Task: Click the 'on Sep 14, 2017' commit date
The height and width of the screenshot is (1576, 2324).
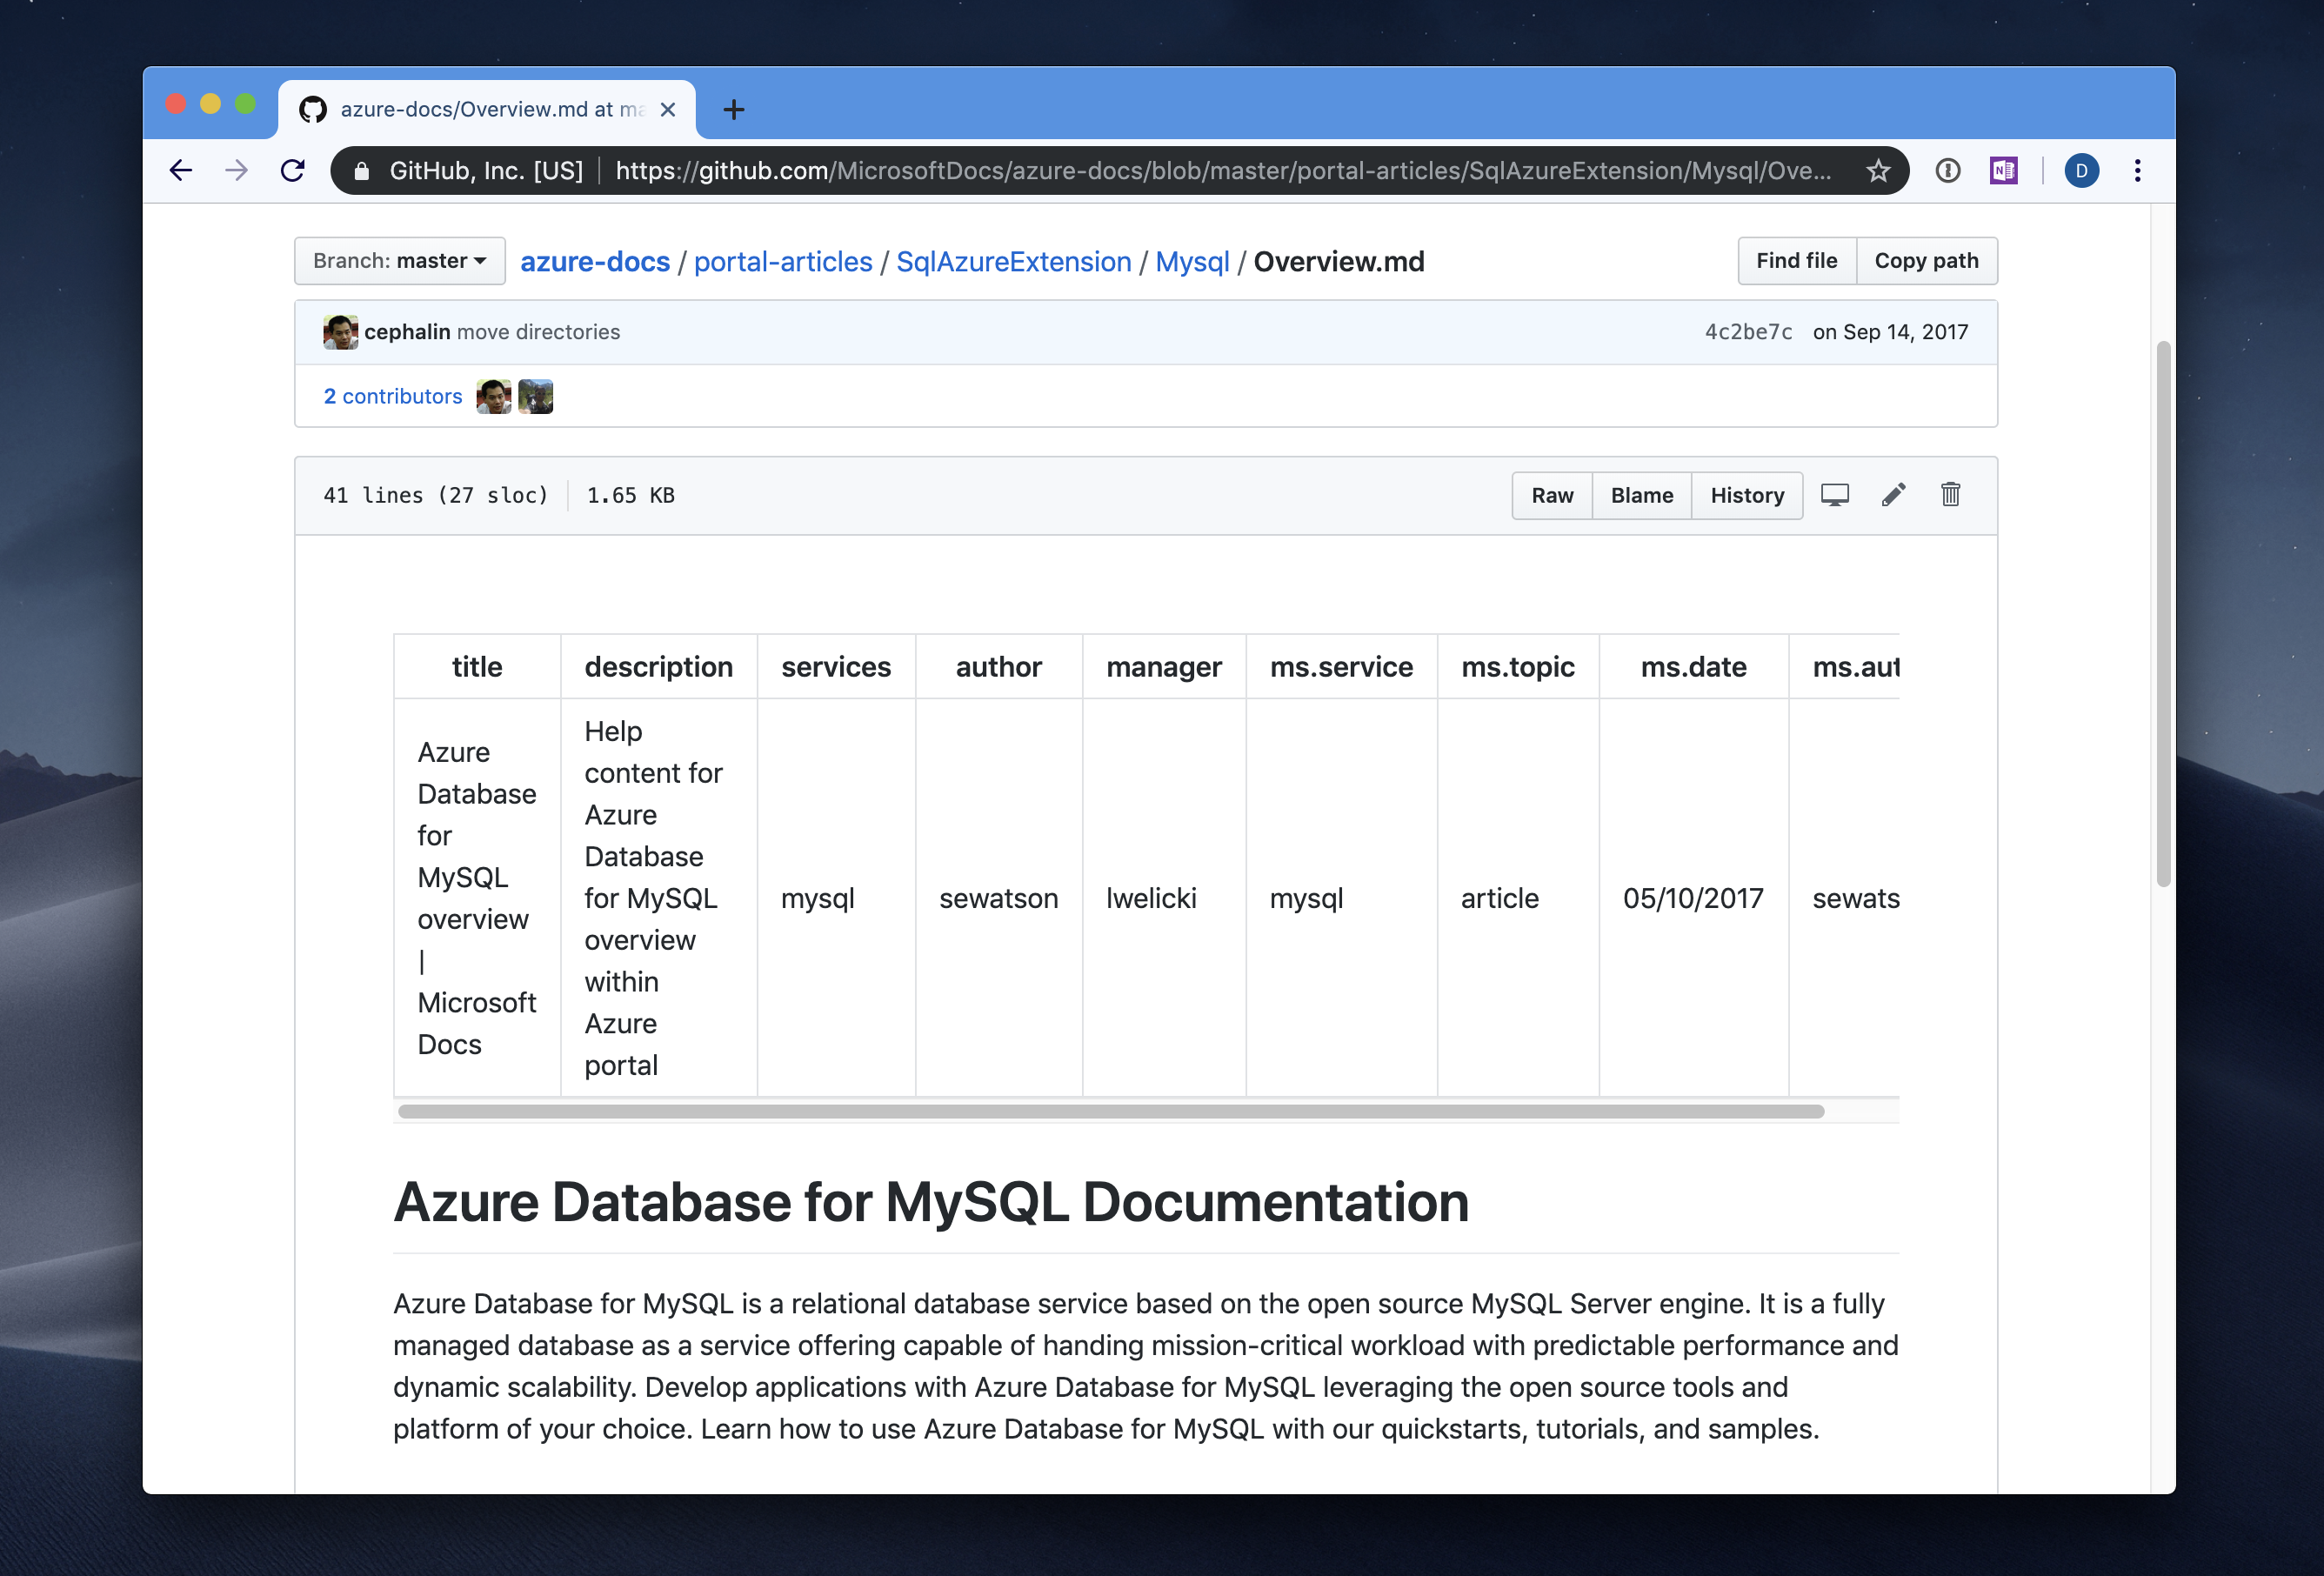Action: click(x=1890, y=332)
